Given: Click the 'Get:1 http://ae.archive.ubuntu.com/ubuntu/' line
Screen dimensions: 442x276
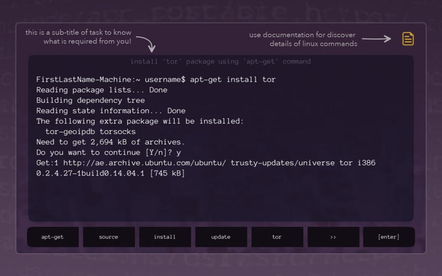Looking at the screenshot, I should [206, 163].
